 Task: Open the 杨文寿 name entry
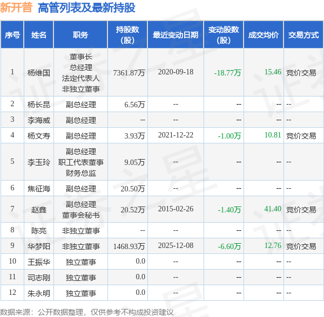coord(39,136)
